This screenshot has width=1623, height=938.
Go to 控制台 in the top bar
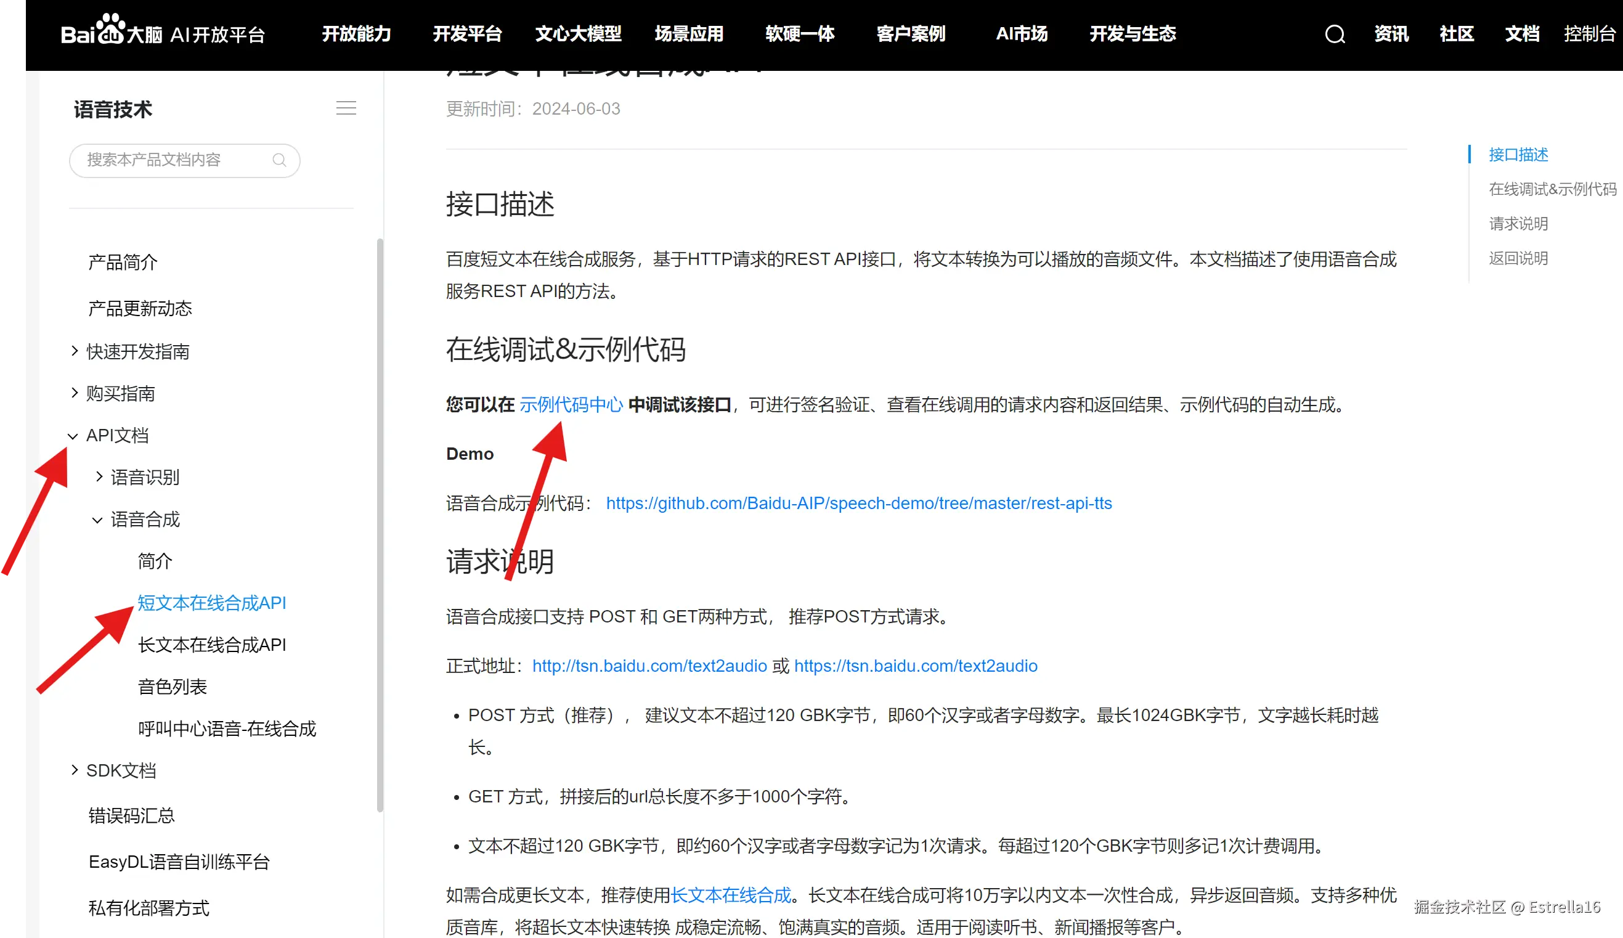tap(1589, 34)
